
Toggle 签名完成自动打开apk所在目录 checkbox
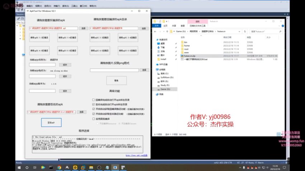[x=93, y=104]
